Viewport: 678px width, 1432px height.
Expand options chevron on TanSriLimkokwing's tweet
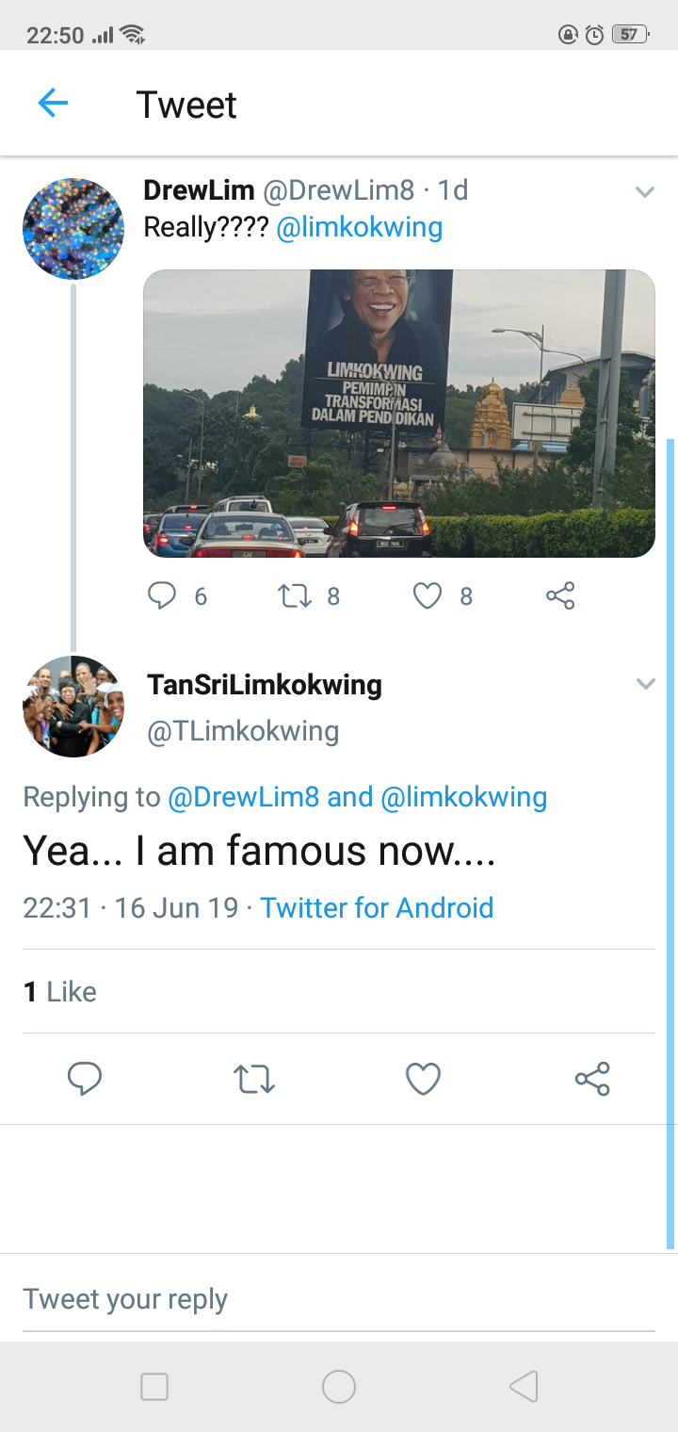point(645,684)
